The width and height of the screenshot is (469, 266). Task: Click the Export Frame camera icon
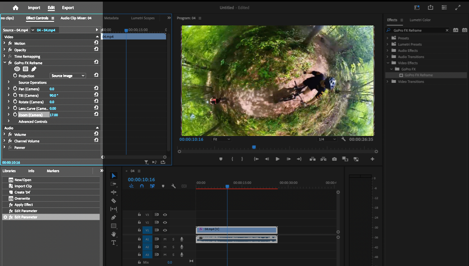coord(334,159)
